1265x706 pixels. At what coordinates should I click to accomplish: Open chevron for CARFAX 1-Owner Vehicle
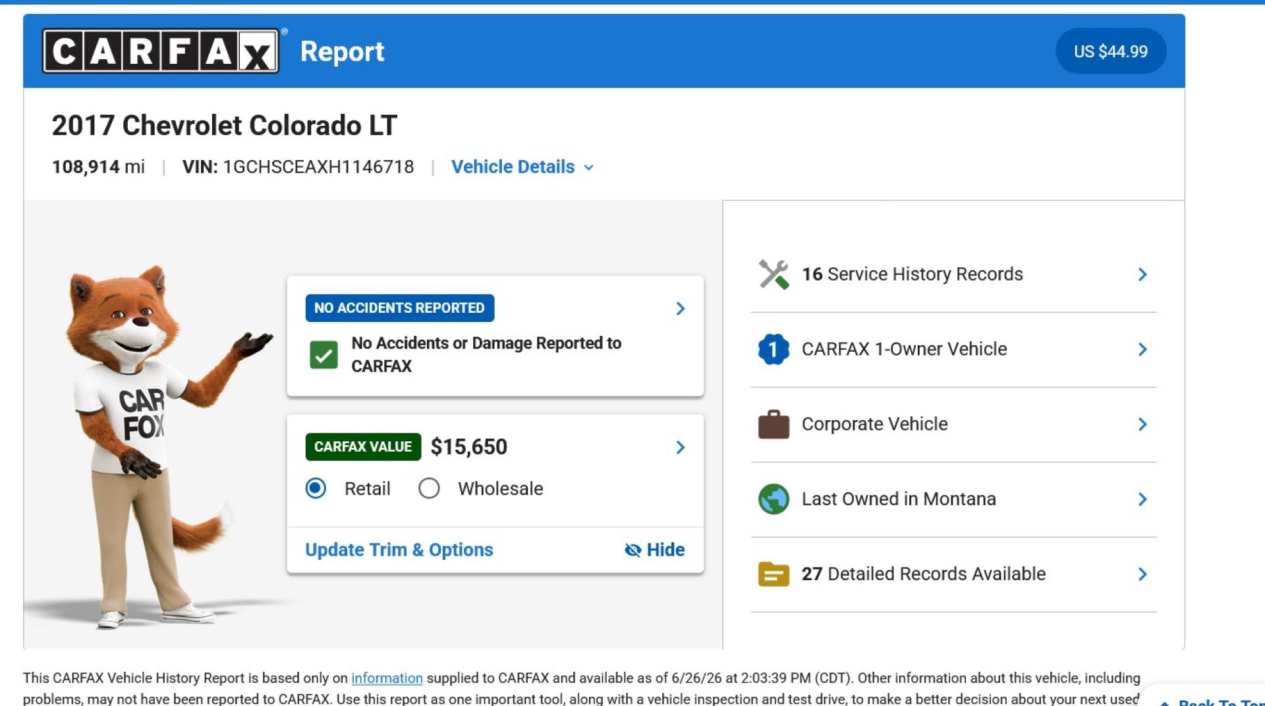(1142, 350)
